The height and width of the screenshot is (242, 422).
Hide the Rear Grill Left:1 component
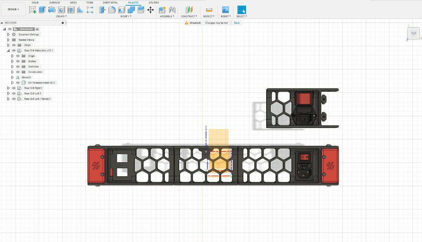[14, 93]
